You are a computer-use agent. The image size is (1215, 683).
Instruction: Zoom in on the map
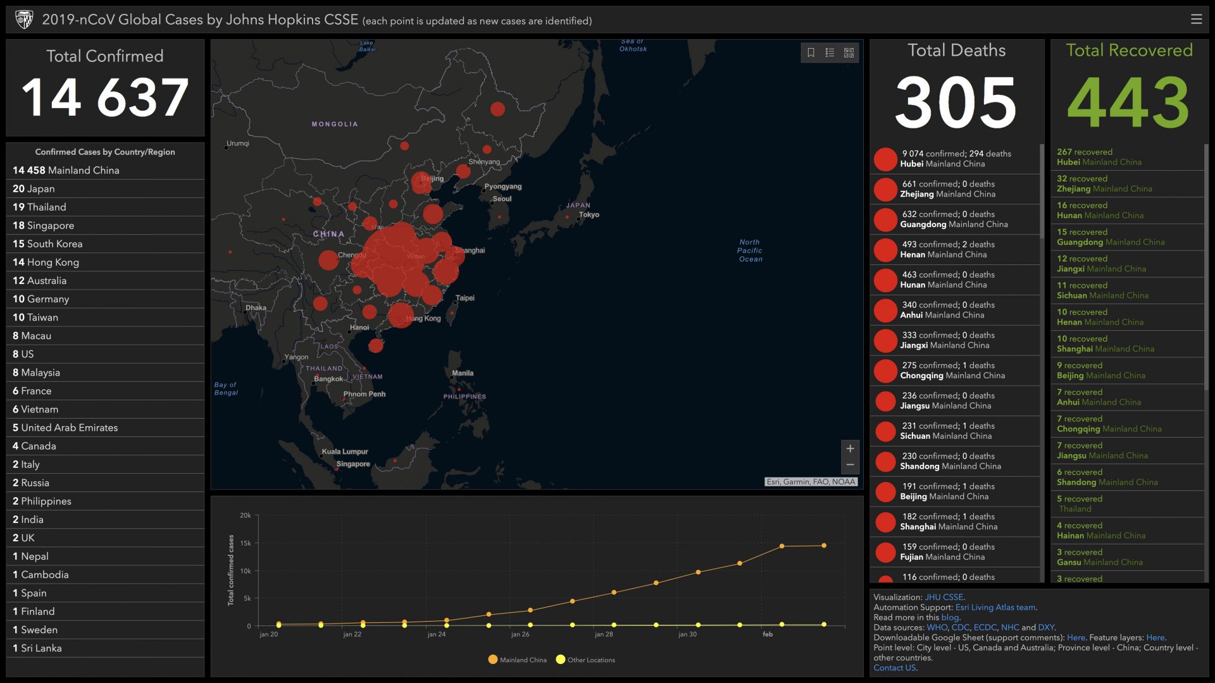coord(850,448)
